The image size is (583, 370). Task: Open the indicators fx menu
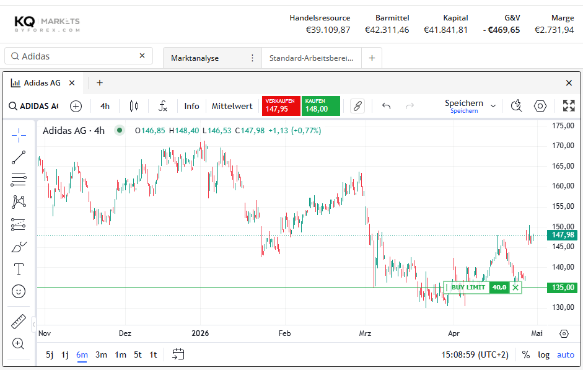162,106
